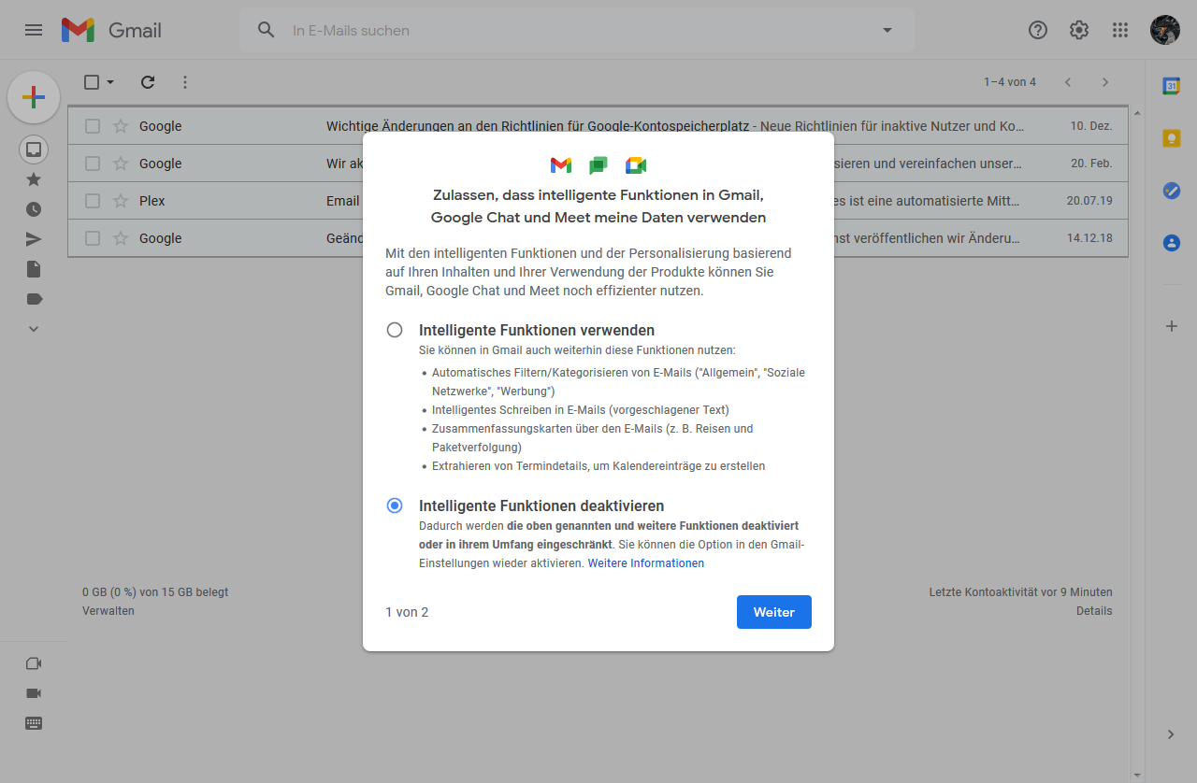This screenshot has width=1197, height=783.
Task: Start a new Meet video meeting icon
Action: (x=34, y=663)
